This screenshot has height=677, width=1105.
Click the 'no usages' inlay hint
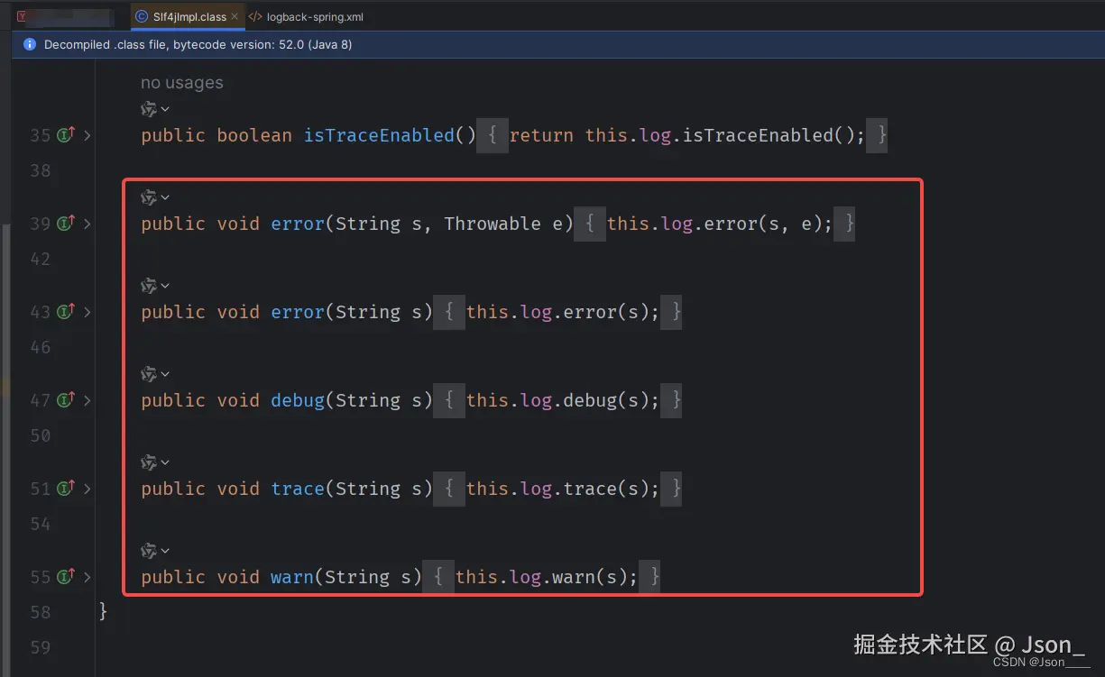pos(181,83)
